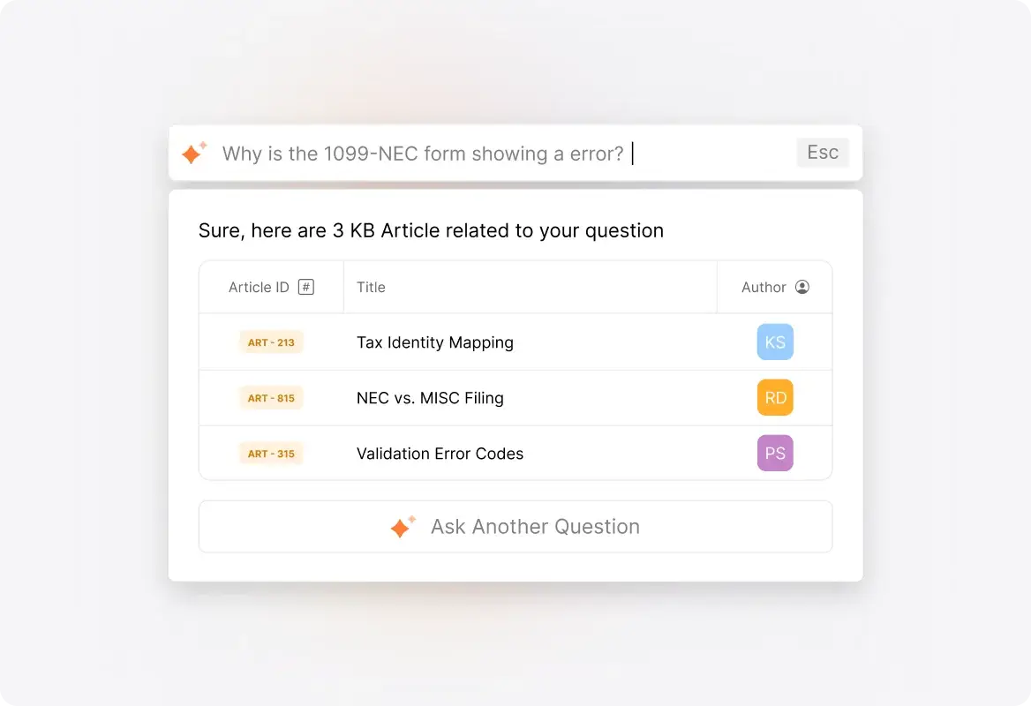Open the Validation Error Codes article
1031x706 pixels.
(440, 454)
